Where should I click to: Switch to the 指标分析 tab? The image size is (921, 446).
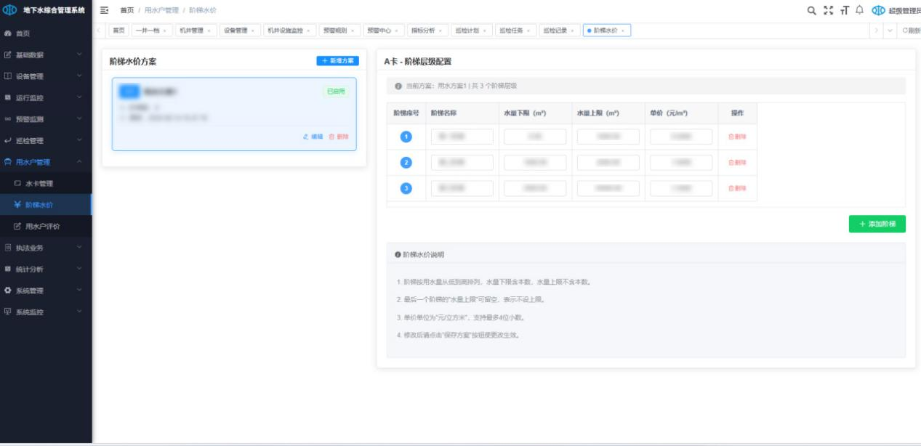(x=427, y=31)
